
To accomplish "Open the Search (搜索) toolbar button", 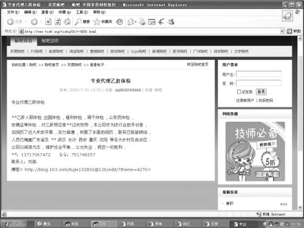I will point(82,21).
